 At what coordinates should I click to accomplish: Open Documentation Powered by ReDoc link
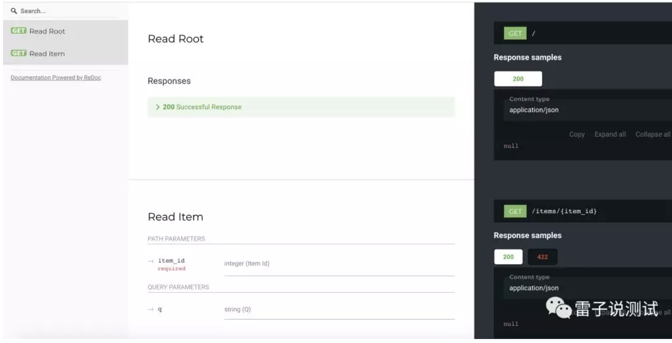pos(56,77)
